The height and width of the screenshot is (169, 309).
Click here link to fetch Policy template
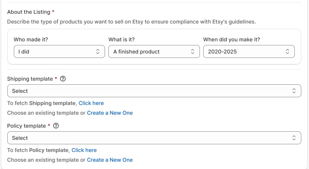84,150
